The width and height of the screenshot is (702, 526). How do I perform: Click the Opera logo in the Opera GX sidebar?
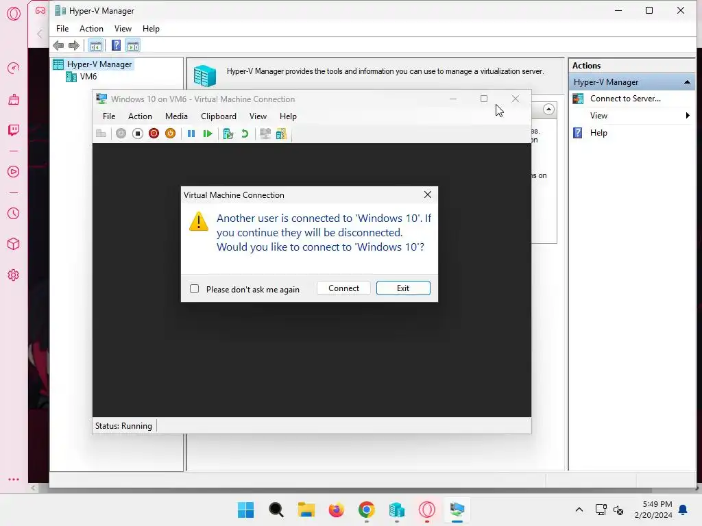[x=14, y=14]
